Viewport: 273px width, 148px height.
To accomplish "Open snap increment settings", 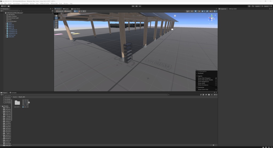I will 84,11.
